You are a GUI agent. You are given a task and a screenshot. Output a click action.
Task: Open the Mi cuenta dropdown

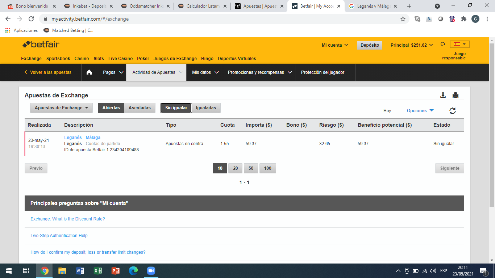[335, 45]
